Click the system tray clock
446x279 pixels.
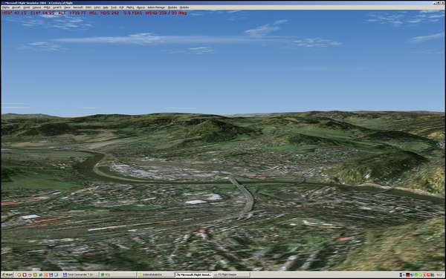point(439,275)
